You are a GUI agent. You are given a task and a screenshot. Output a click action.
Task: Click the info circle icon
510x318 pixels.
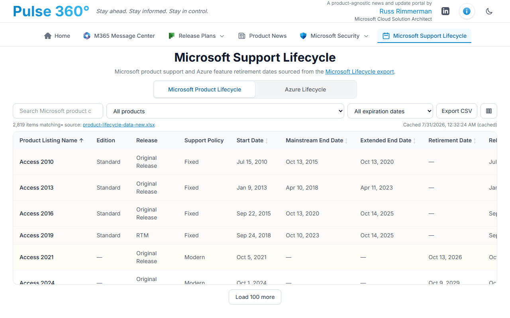click(x=467, y=11)
